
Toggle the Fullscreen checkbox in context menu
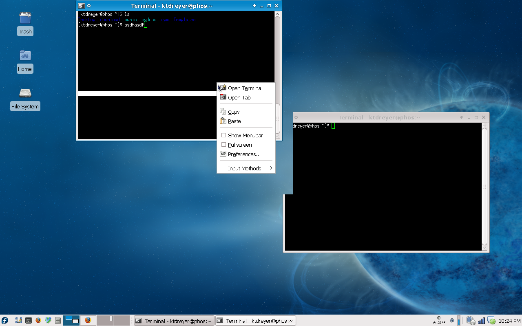223,145
